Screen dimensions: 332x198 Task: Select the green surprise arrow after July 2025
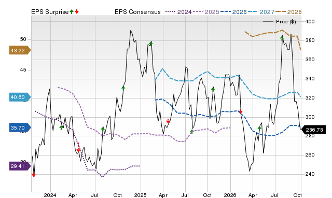pyautogui.click(x=192, y=132)
